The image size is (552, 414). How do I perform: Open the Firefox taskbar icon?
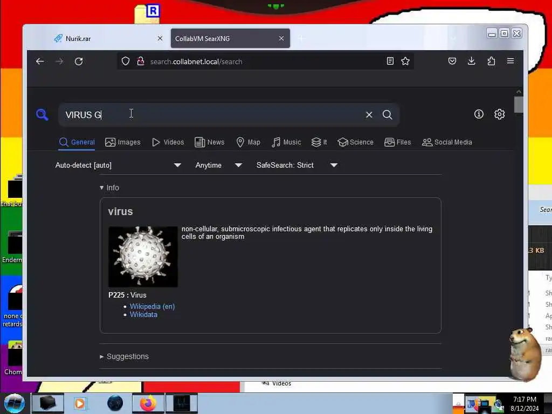(148, 403)
